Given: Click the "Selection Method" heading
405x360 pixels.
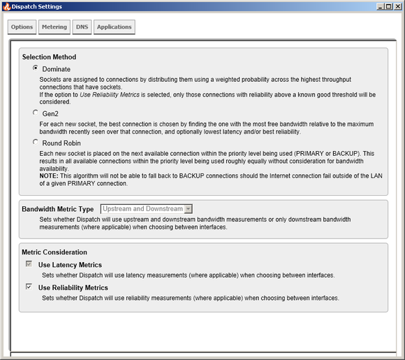Looking at the screenshot, I should point(49,57).
